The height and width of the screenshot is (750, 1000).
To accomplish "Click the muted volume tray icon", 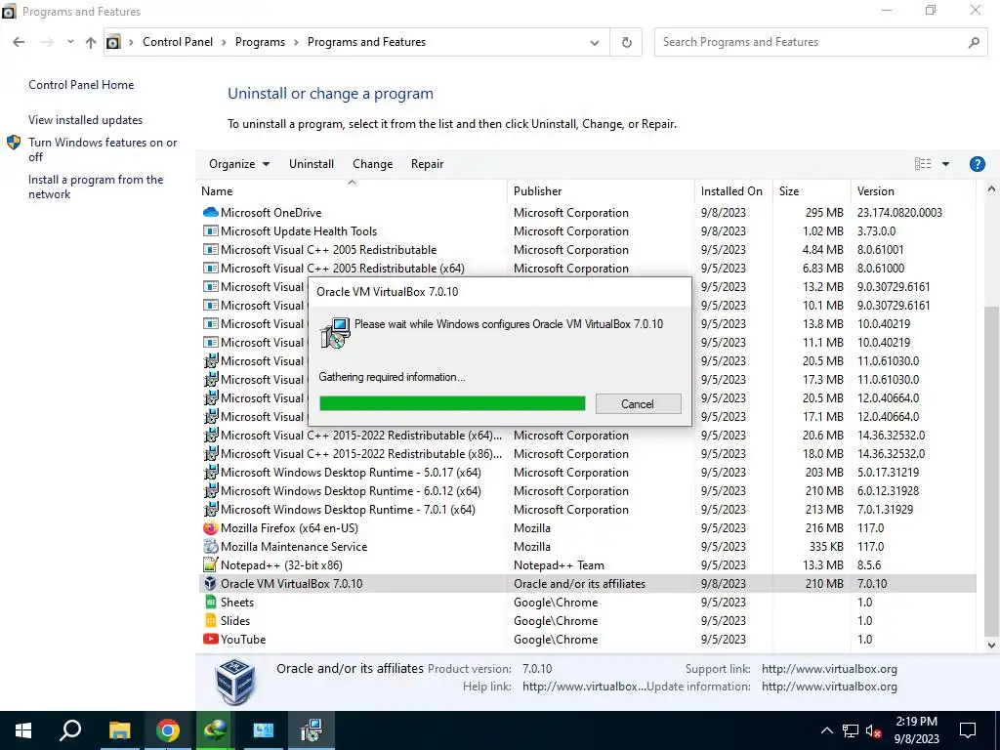I will pyautogui.click(x=873, y=730).
